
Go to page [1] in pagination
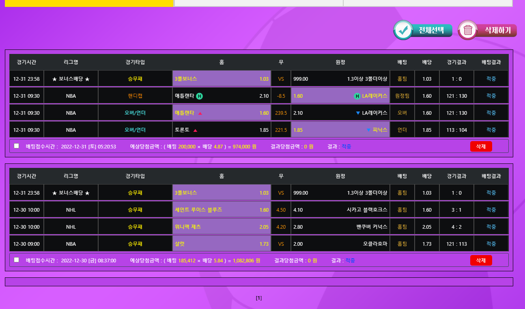click(x=259, y=298)
